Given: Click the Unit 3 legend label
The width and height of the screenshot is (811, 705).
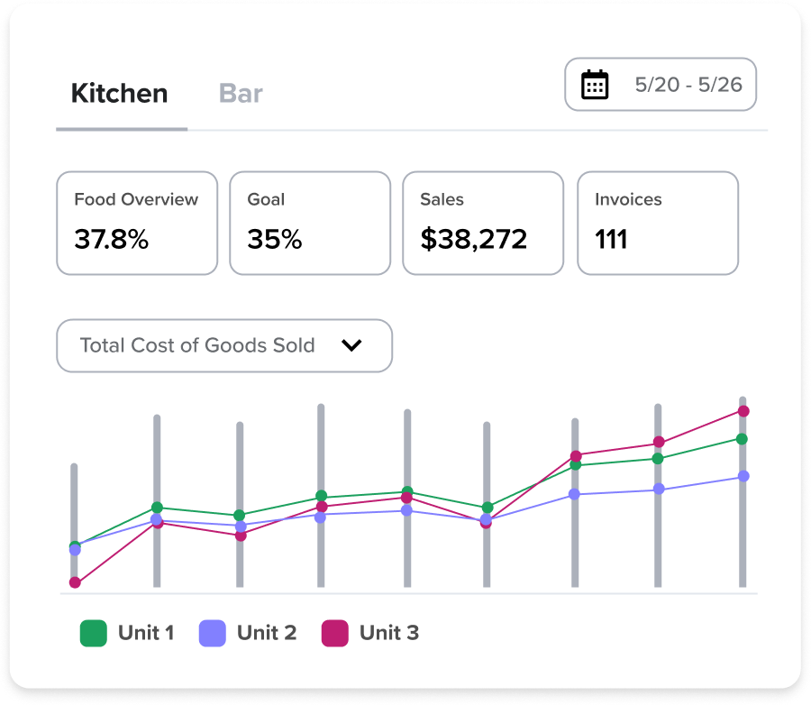Looking at the screenshot, I should [388, 633].
